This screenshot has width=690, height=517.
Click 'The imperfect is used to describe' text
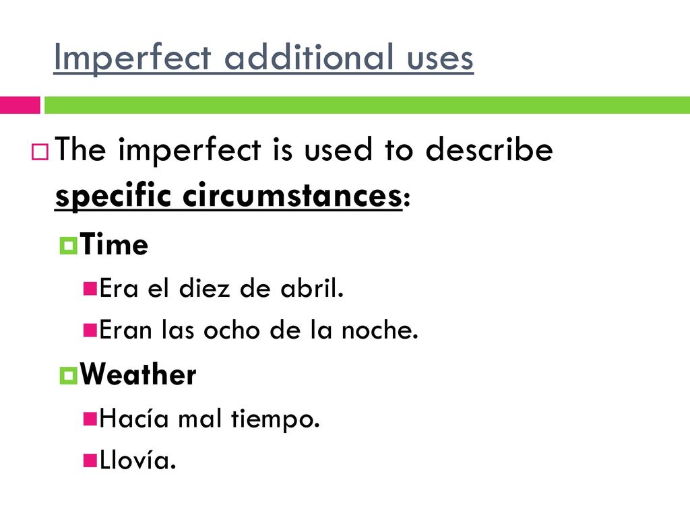tap(304, 149)
